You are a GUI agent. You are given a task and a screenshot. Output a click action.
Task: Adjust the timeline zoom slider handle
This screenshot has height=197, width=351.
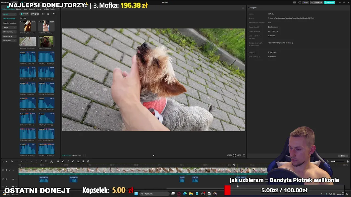point(334,161)
